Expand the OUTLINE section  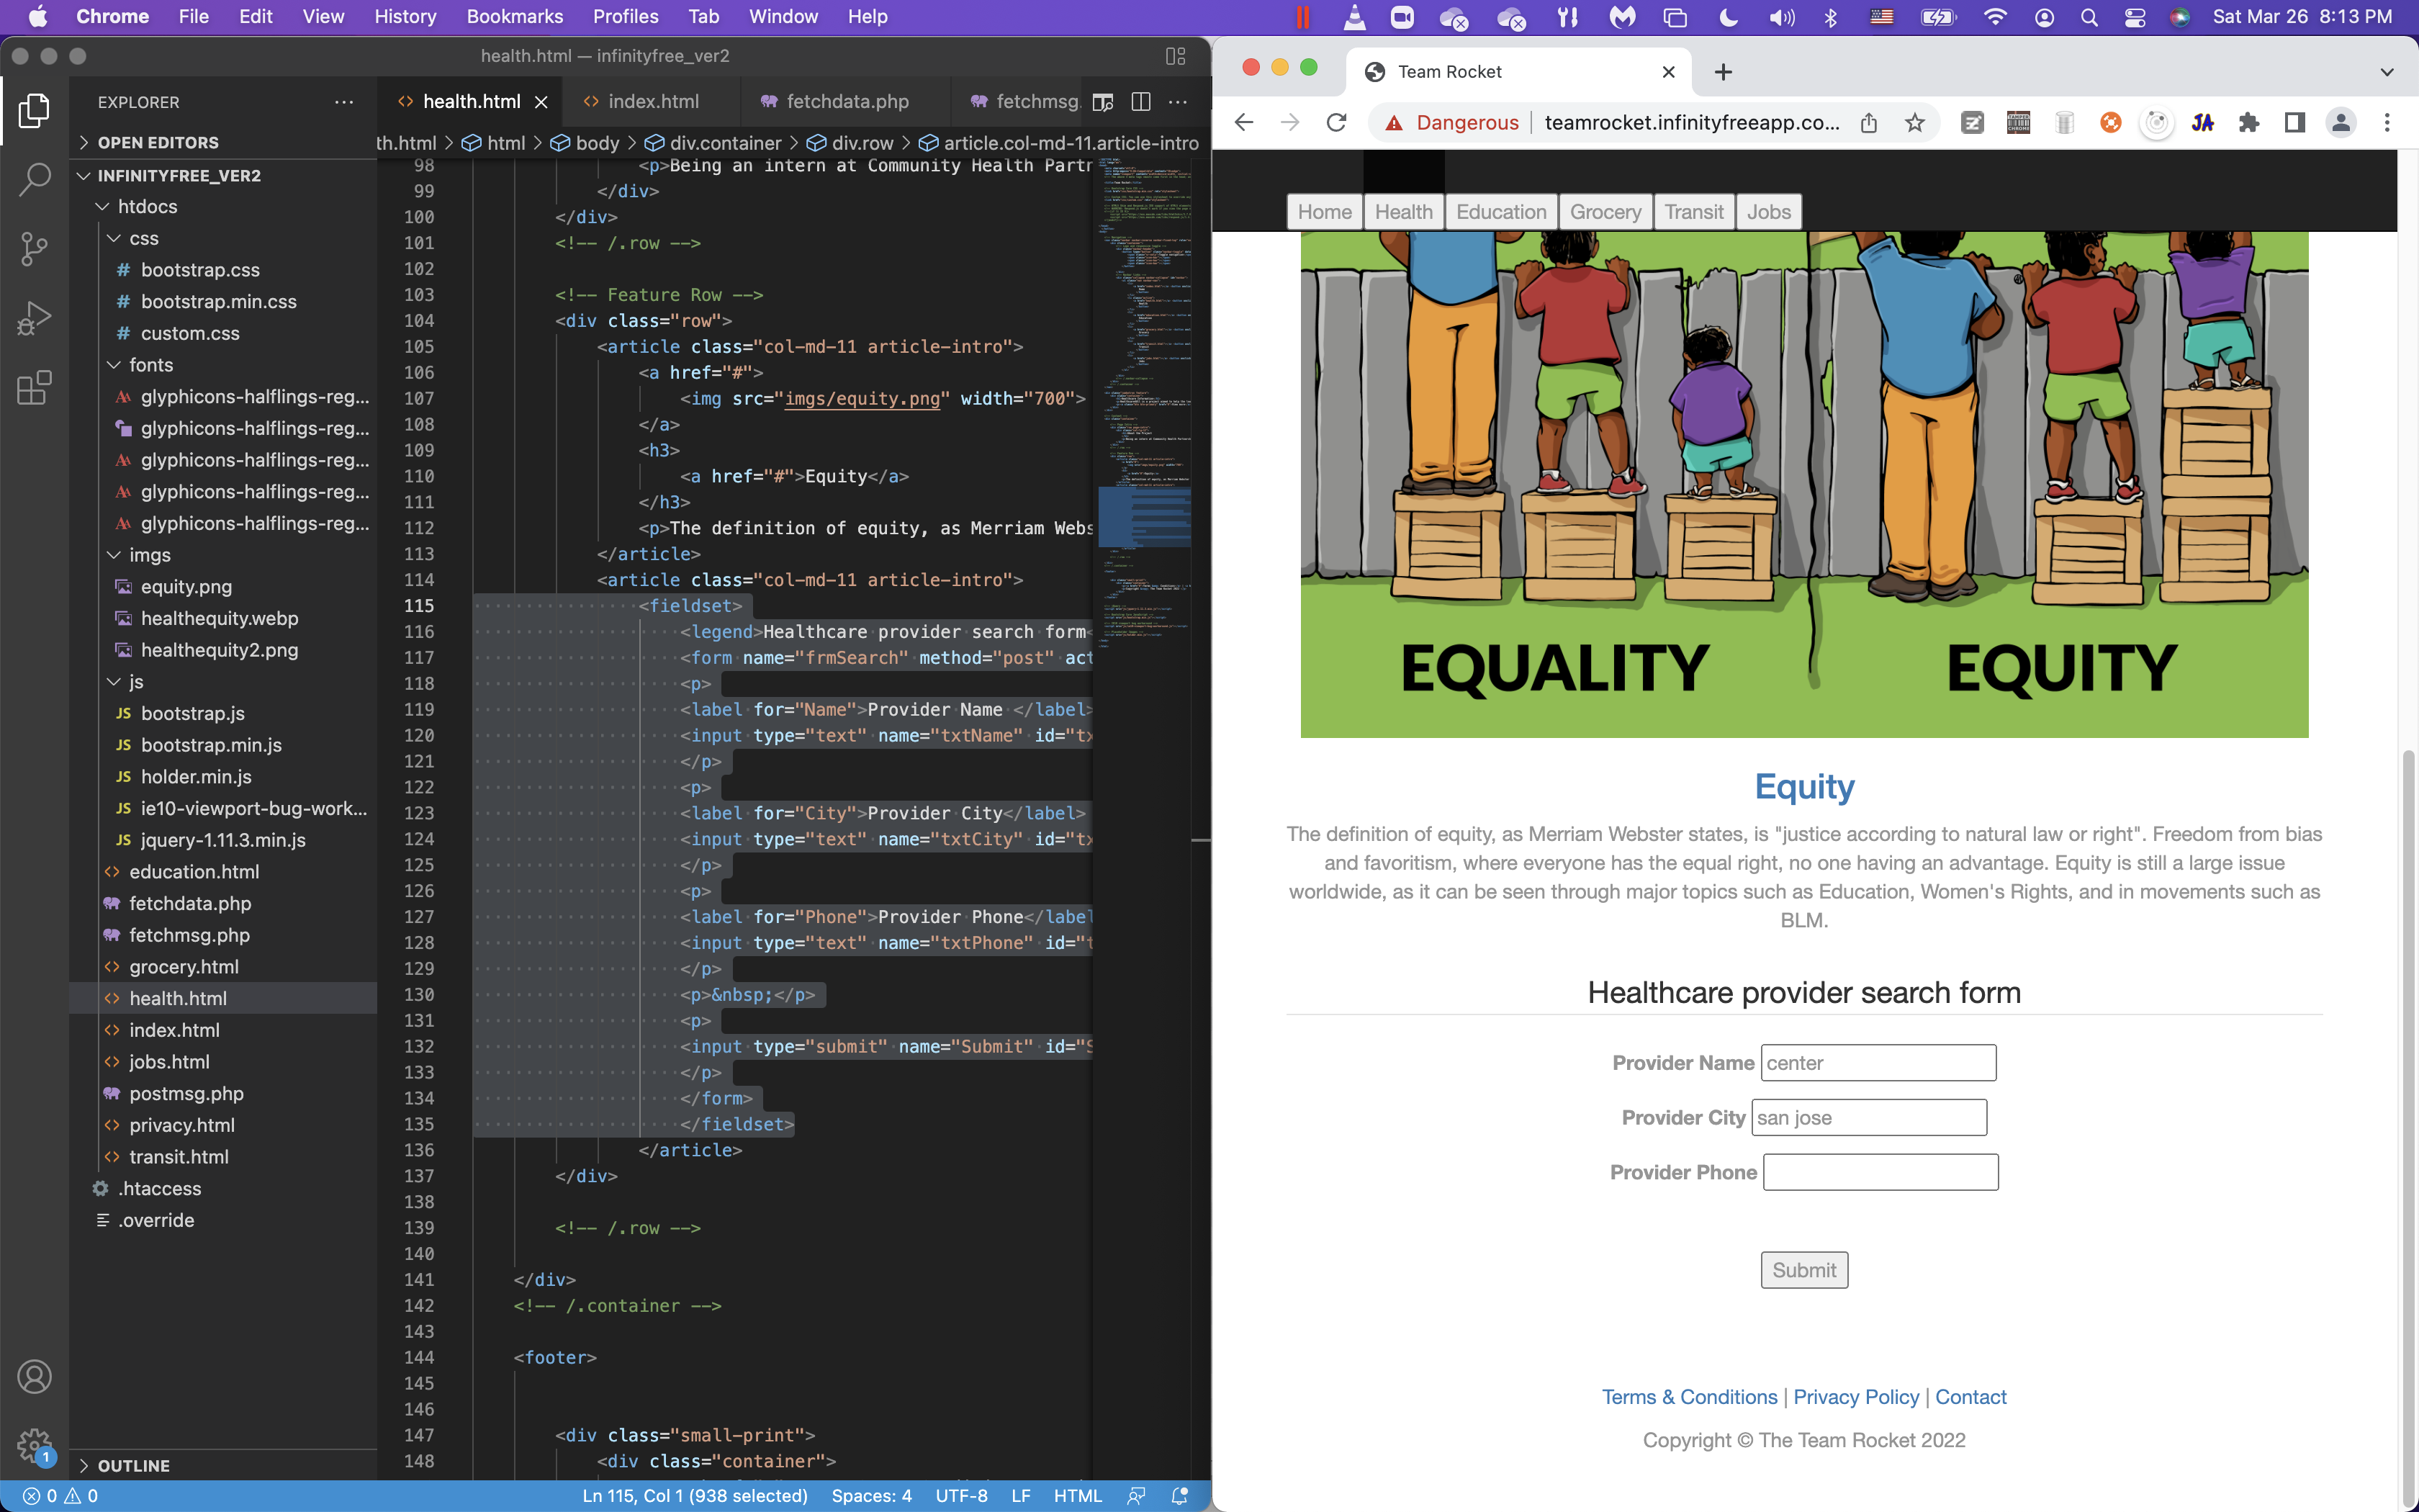coord(133,1465)
